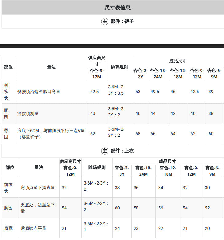Select the 后肩端点平量 description cell

(39, 228)
